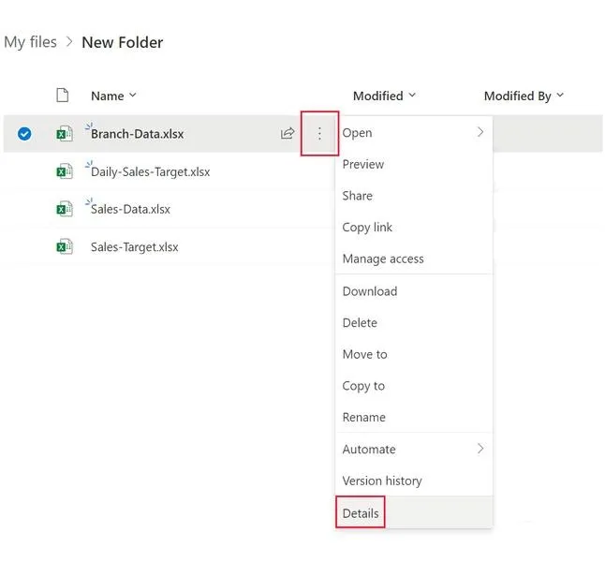Open the Name column sort dropdown

[x=114, y=96]
